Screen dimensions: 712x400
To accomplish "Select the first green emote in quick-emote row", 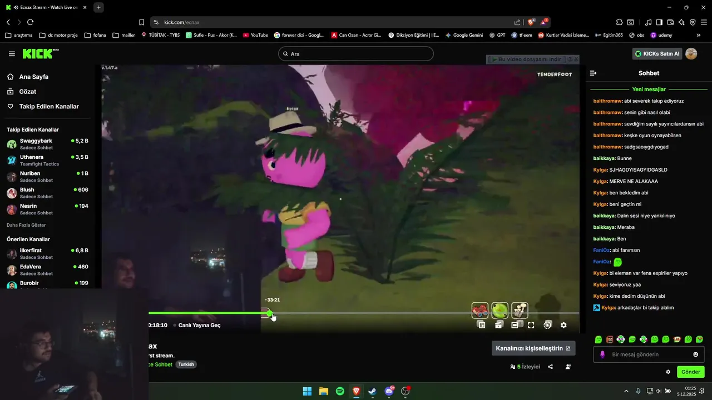I will coord(599,339).
